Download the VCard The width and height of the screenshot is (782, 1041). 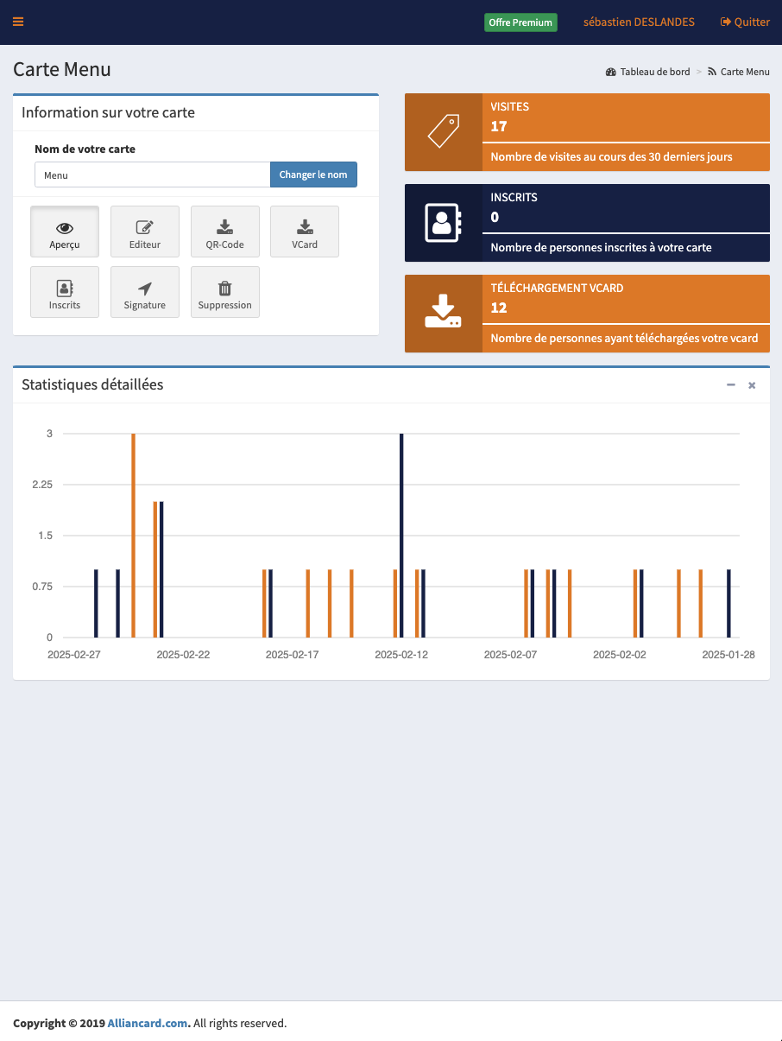[305, 232]
